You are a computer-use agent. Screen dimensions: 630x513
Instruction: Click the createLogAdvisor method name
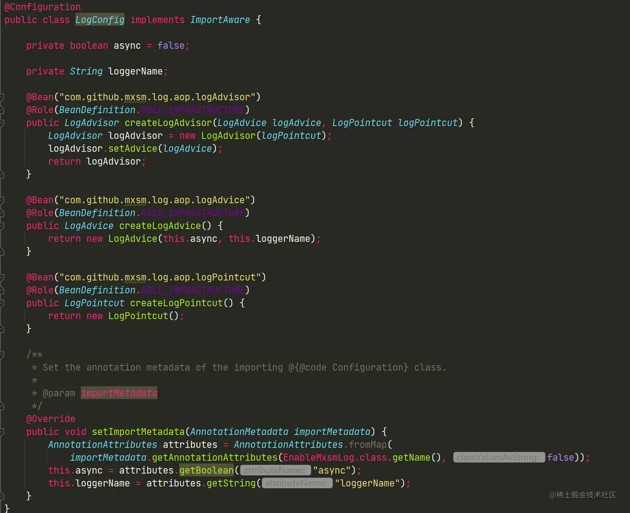click(168, 123)
